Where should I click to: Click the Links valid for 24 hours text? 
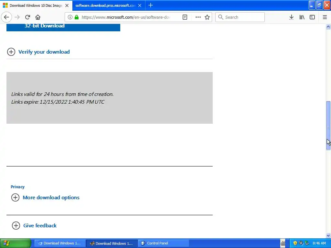pyautogui.click(x=62, y=94)
